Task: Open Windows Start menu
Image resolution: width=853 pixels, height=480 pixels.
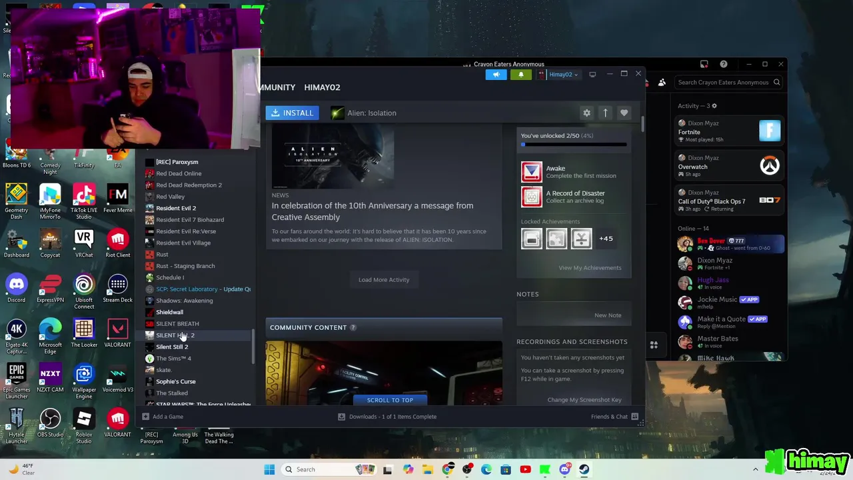Action: [269, 469]
